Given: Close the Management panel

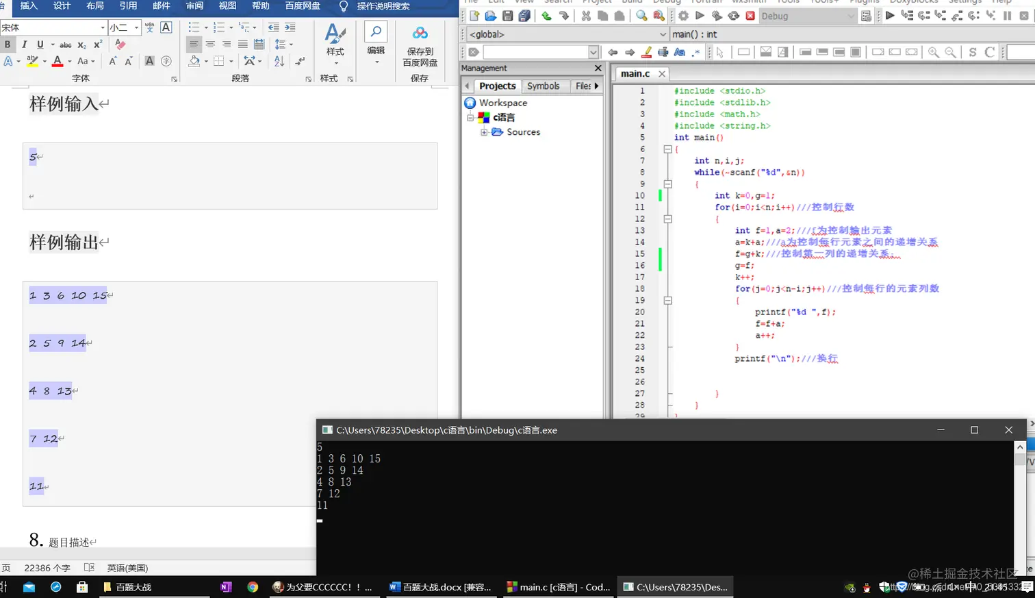Looking at the screenshot, I should pos(598,68).
